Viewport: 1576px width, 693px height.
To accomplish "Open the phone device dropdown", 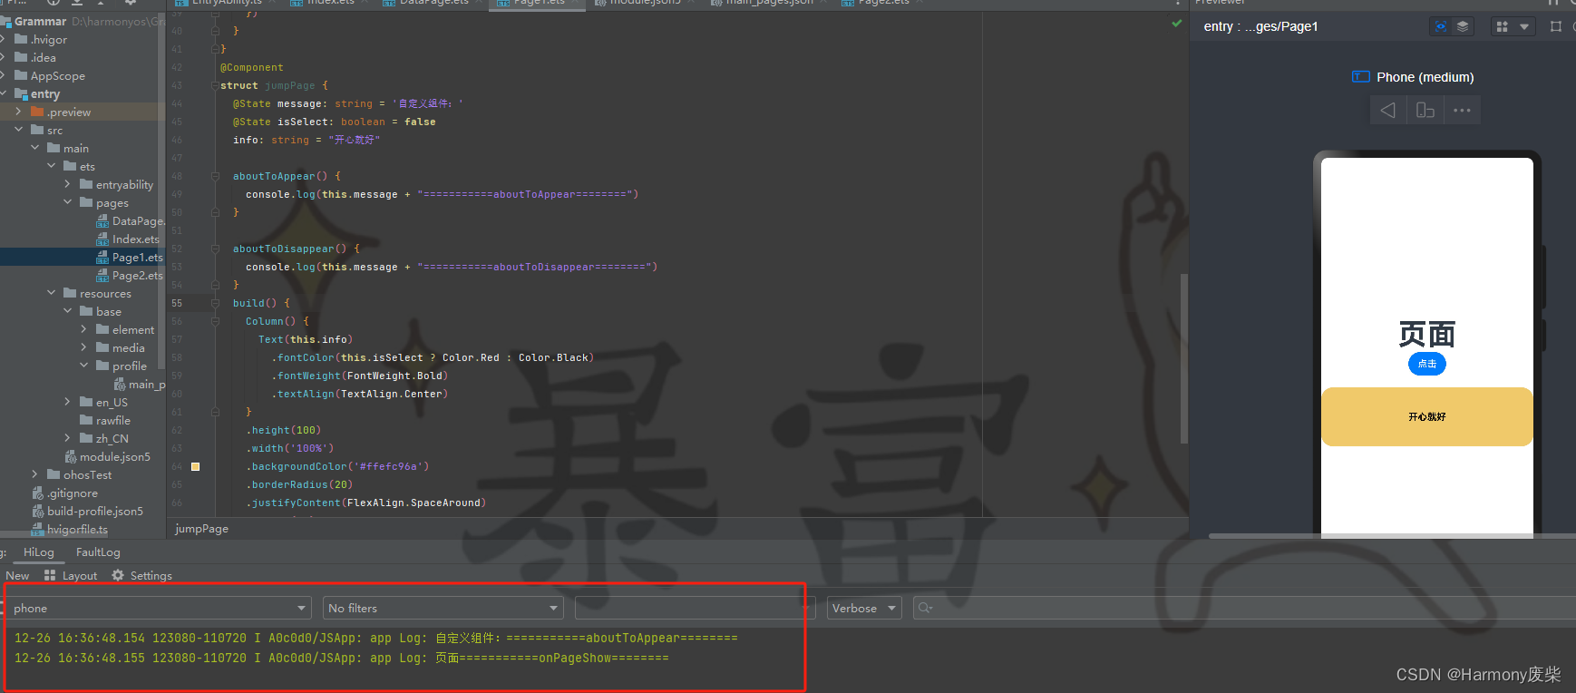I will tap(160, 608).
